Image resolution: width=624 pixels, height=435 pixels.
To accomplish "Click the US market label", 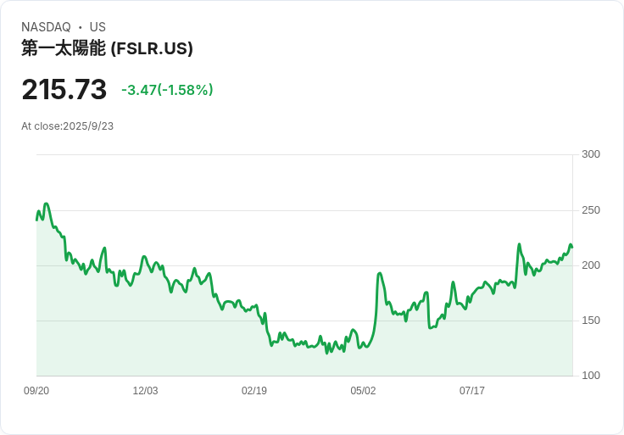I will (97, 27).
